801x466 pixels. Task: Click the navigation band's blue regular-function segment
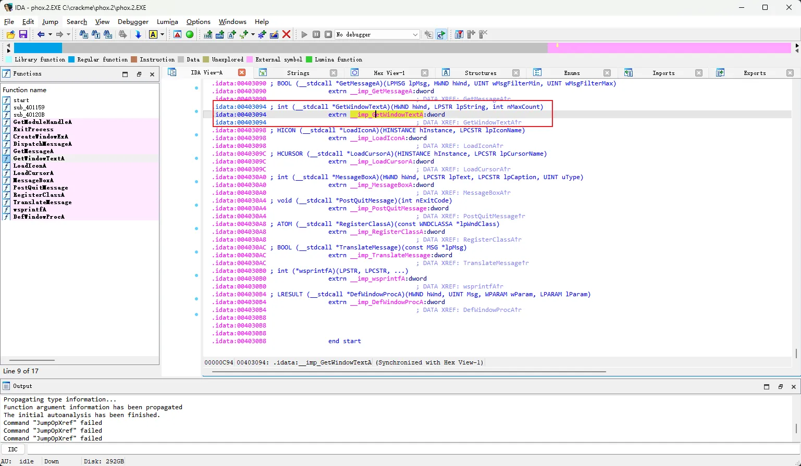click(38, 48)
